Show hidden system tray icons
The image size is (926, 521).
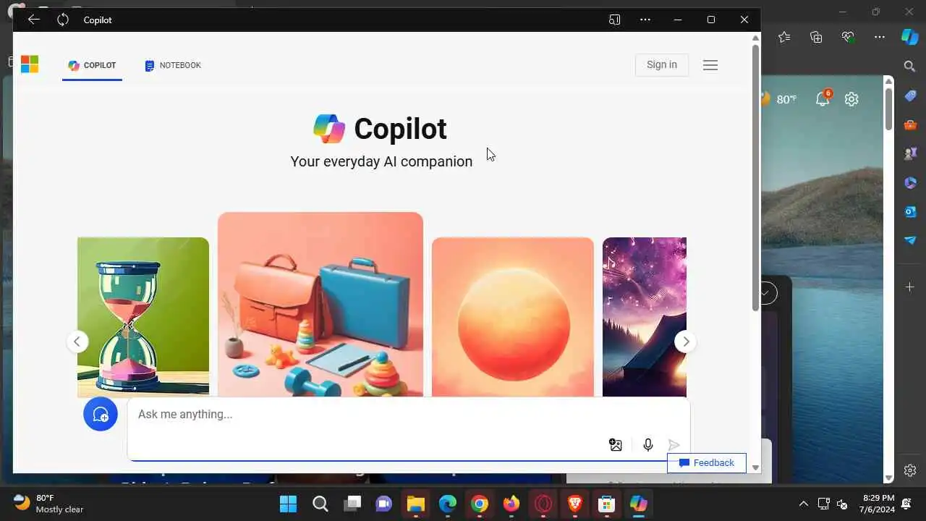tap(803, 504)
